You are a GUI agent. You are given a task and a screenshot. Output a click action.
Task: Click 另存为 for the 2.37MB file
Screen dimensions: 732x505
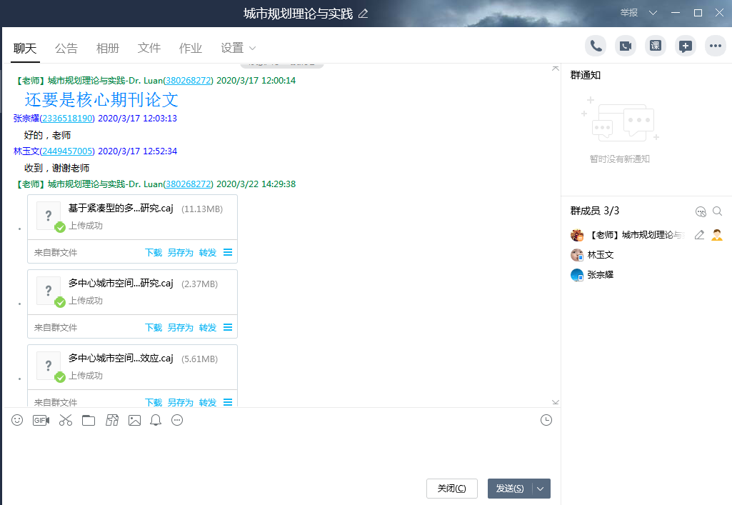[180, 327]
